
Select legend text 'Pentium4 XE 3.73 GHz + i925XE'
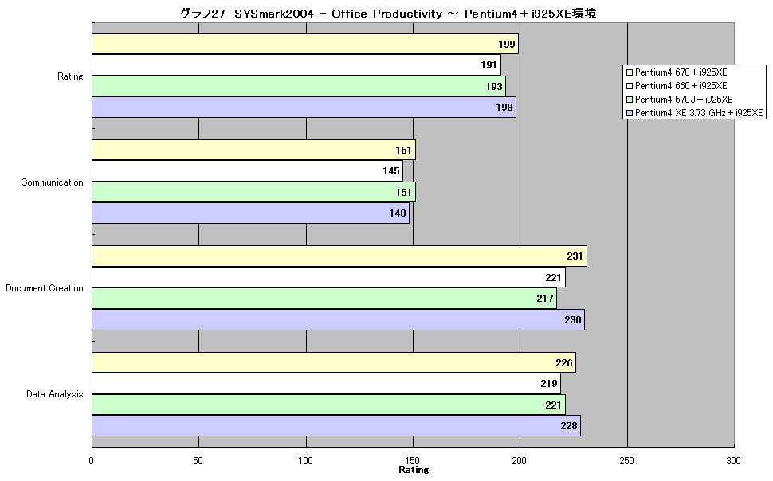(699, 113)
